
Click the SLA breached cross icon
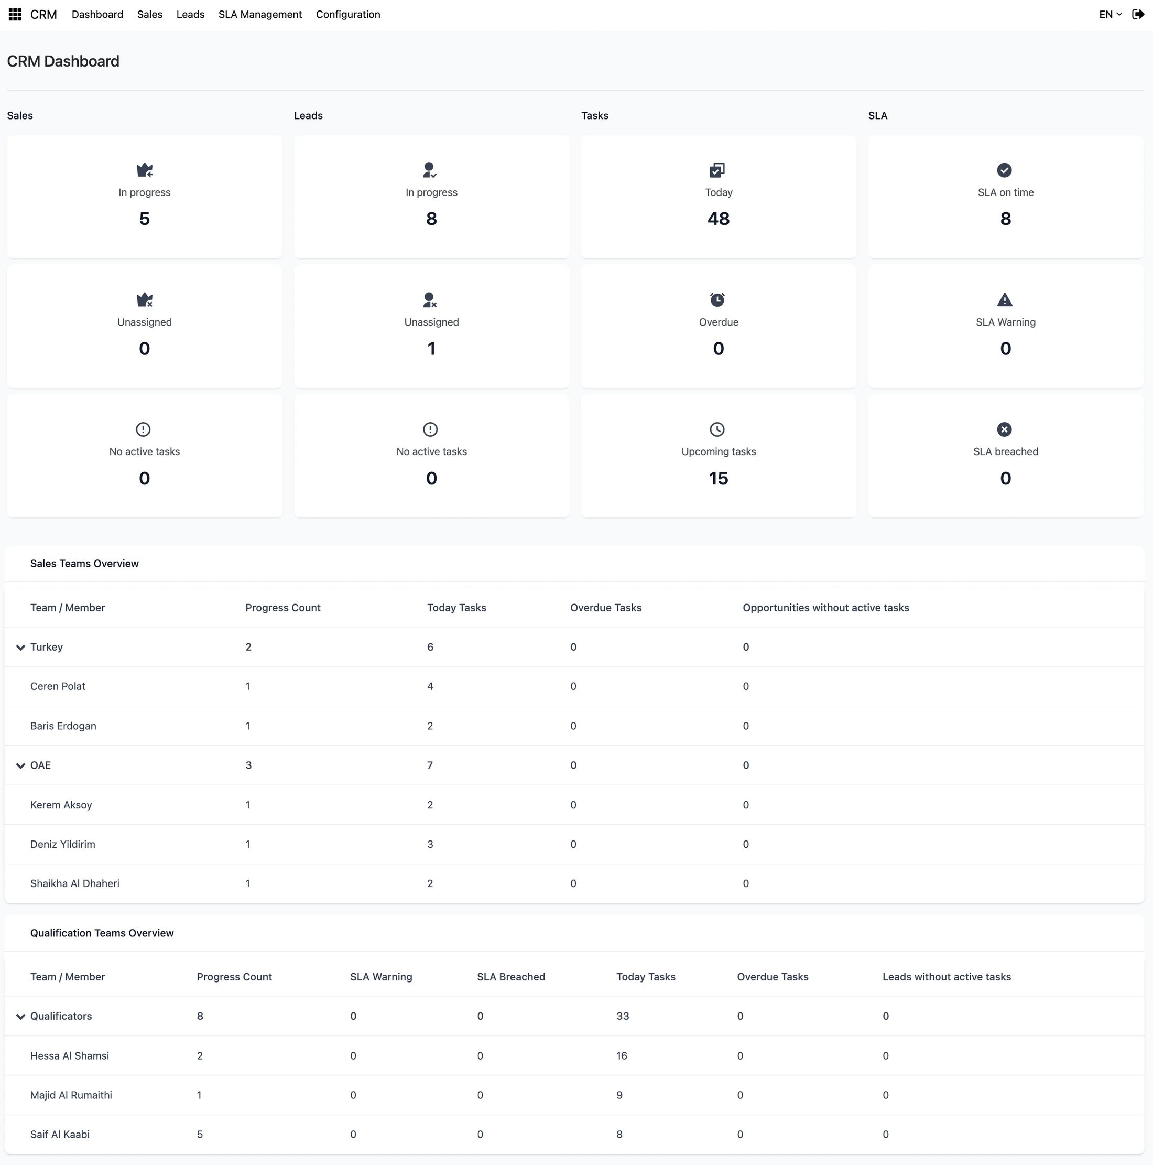(x=1004, y=429)
